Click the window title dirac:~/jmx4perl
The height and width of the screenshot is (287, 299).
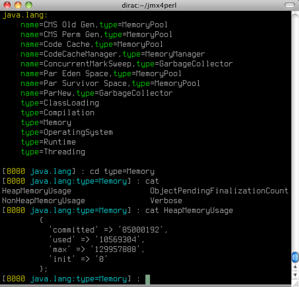click(x=149, y=5)
